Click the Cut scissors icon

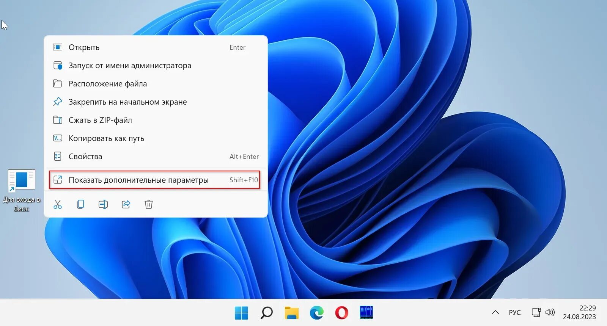click(58, 204)
